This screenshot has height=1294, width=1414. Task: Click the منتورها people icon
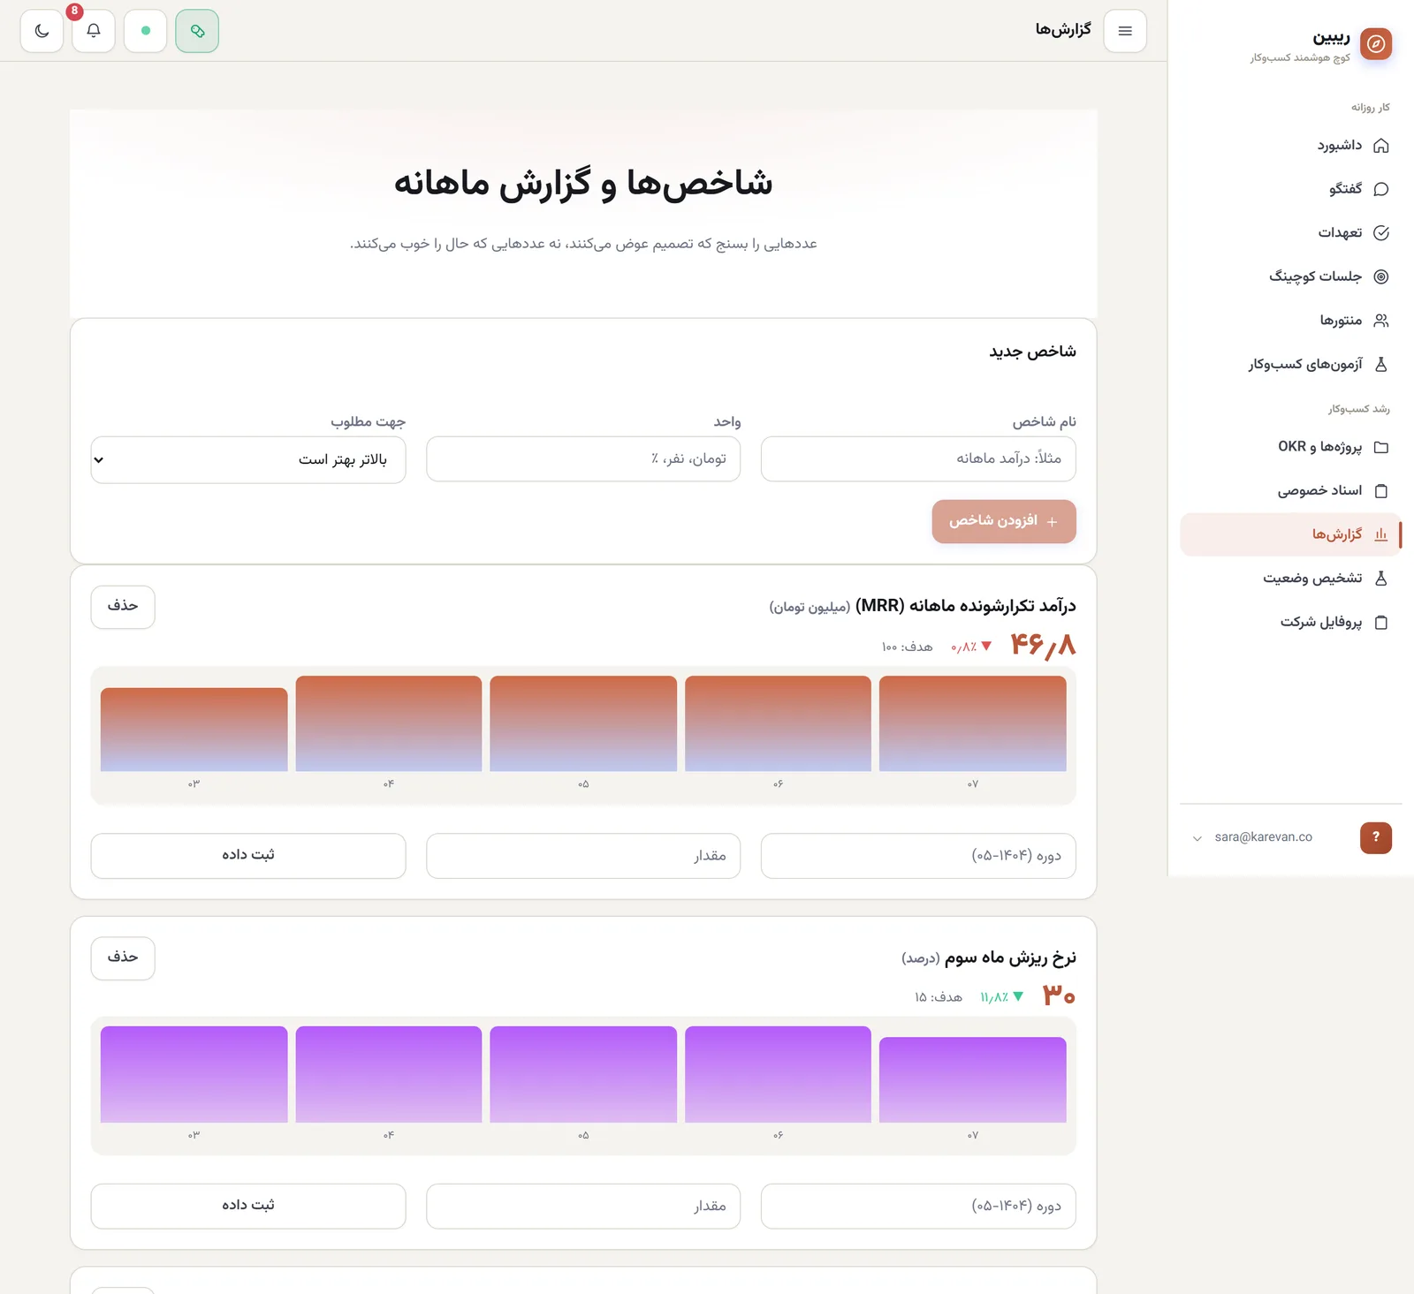pyautogui.click(x=1381, y=321)
